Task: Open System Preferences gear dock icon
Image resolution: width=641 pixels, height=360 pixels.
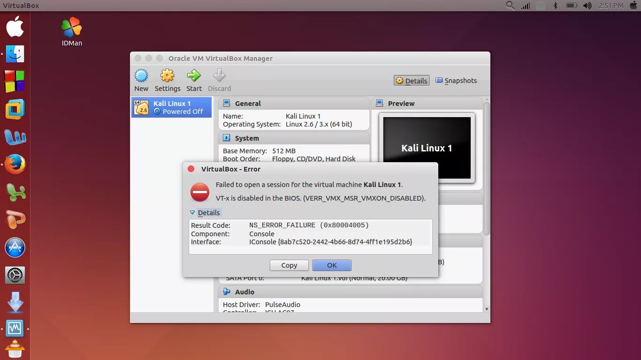Action: pos(15,275)
